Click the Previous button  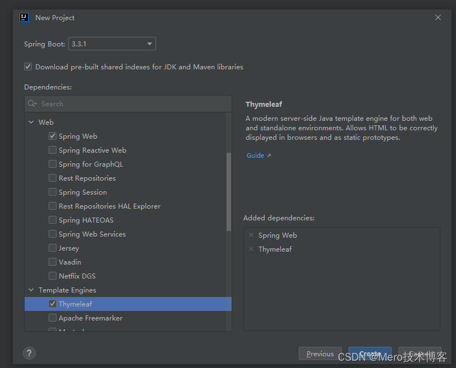320,353
